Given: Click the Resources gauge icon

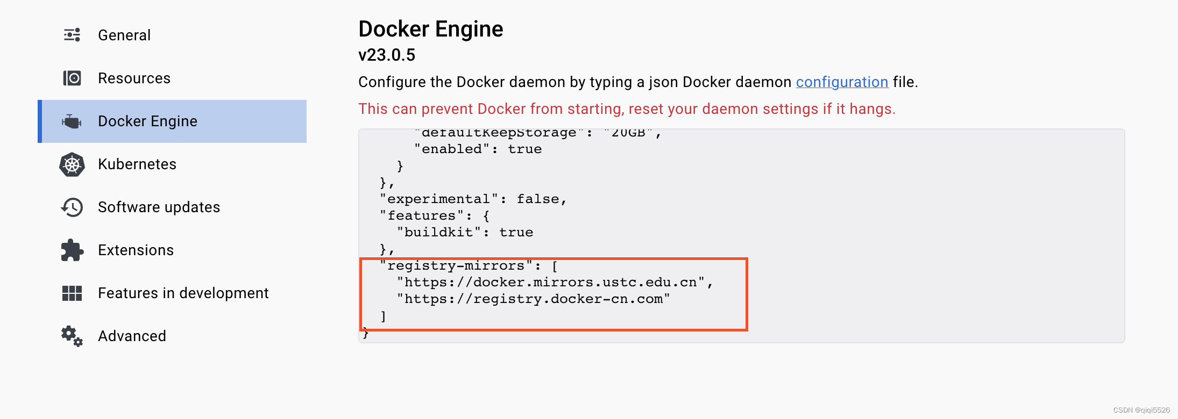Looking at the screenshot, I should [x=72, y=78].
